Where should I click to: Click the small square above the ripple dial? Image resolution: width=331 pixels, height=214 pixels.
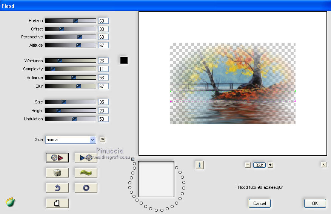[133, 159]
